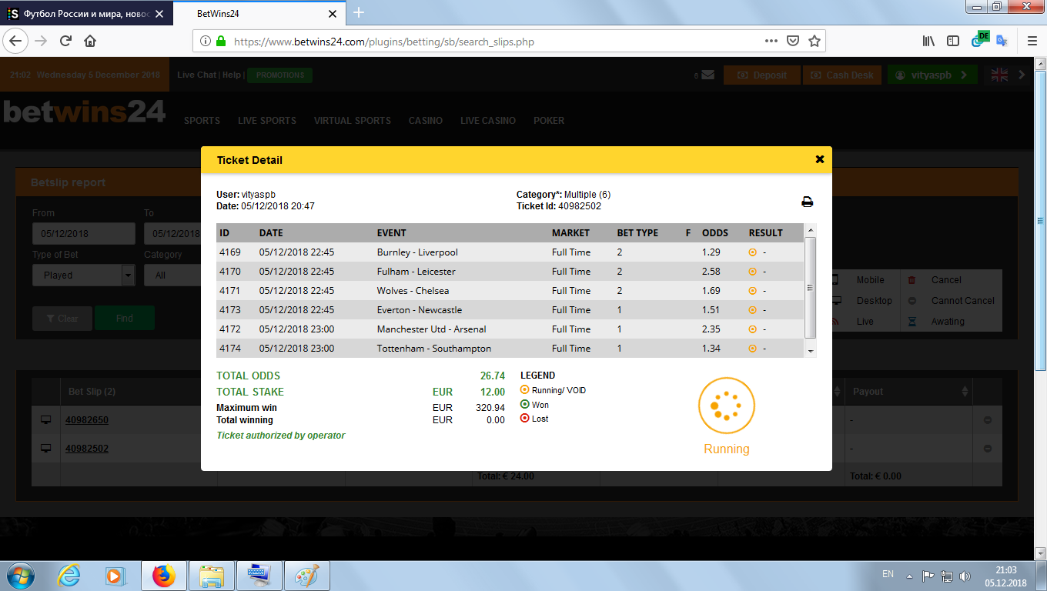This screenshot has height=591, width=1047.
Task: Select the Manchester Utd - Arsenal event row
Action: tap(510, 329)
